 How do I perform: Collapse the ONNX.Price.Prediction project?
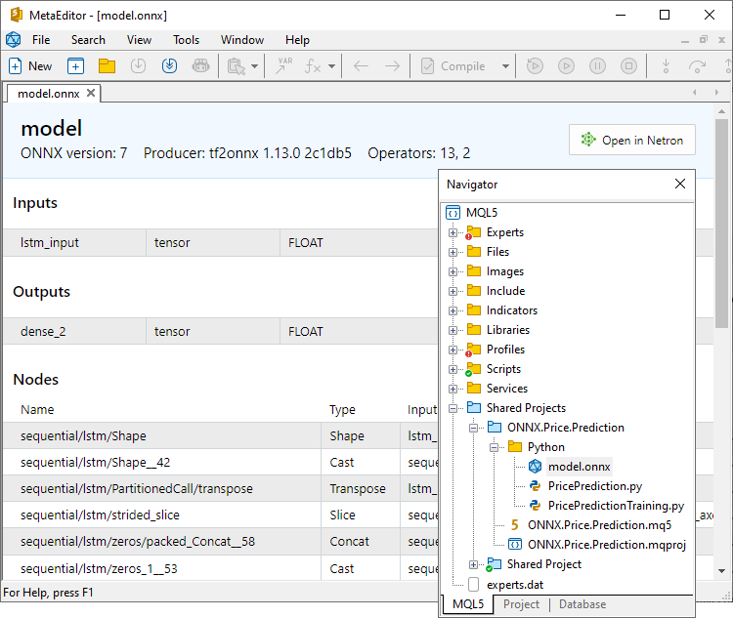pos(474,428)
